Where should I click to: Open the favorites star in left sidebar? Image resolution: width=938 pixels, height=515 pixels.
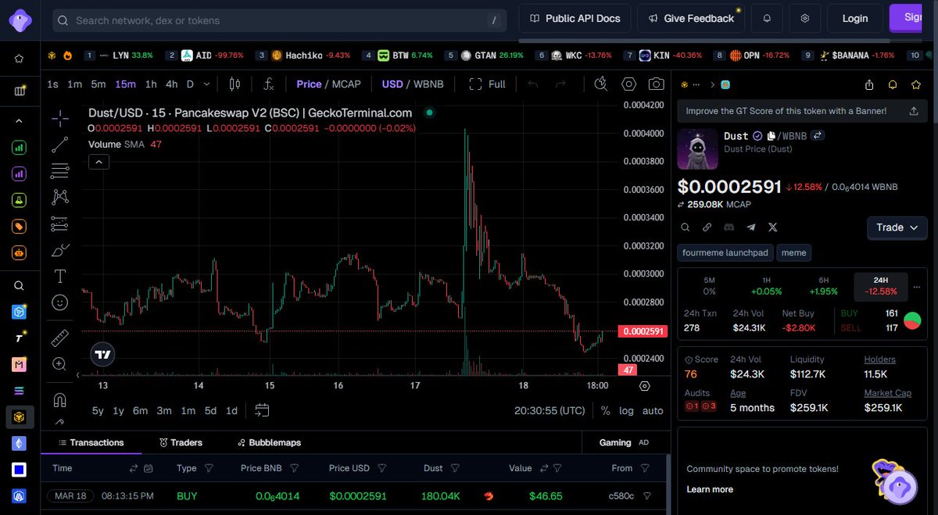(x=20, y=59)
